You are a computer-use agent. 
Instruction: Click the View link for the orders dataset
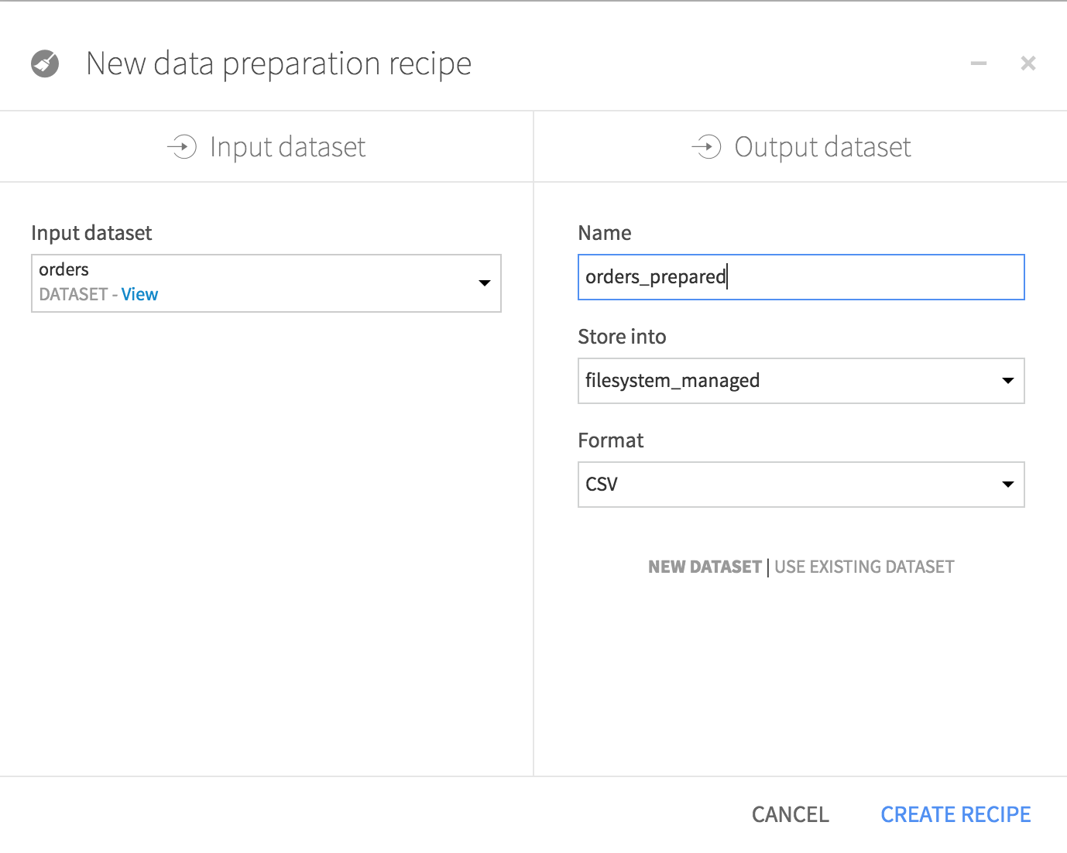click(140, 294)
